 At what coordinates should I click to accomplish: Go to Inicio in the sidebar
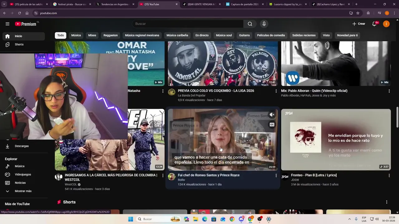(x=24, y=36)
